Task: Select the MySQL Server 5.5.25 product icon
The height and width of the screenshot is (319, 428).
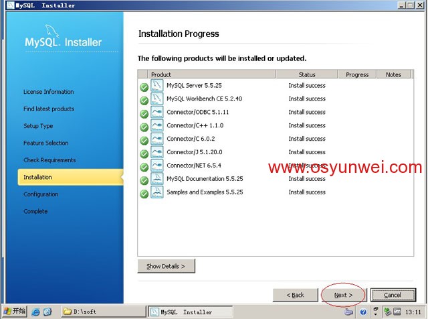Action: click(x=157, y=85)
